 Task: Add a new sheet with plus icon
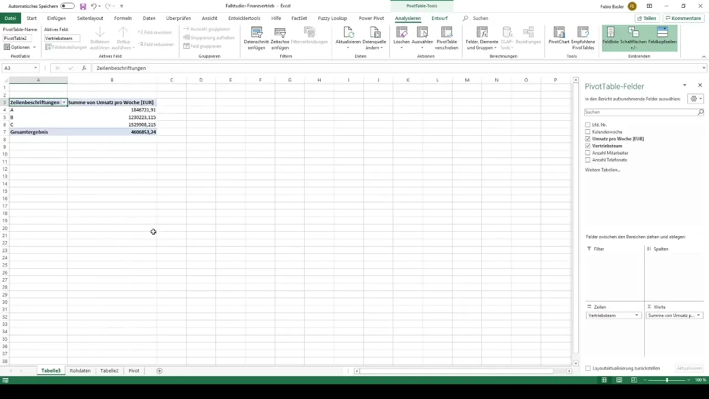pyautogui.click(x=160, y=371)
